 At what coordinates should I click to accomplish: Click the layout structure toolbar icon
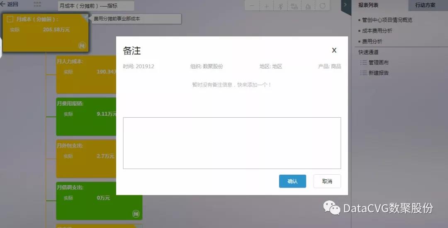pos(294,6)
